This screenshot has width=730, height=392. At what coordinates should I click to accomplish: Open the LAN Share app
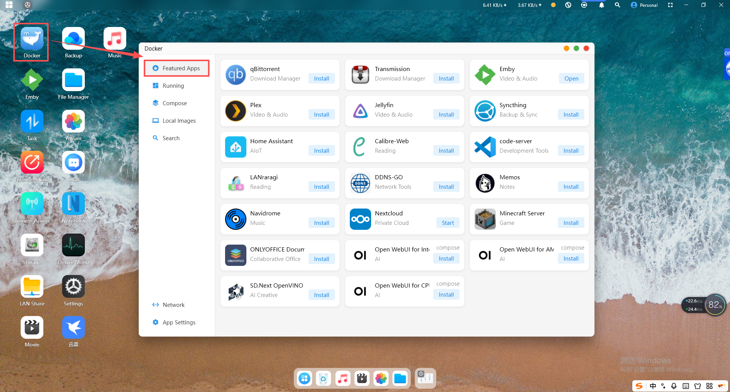point(32,286)
